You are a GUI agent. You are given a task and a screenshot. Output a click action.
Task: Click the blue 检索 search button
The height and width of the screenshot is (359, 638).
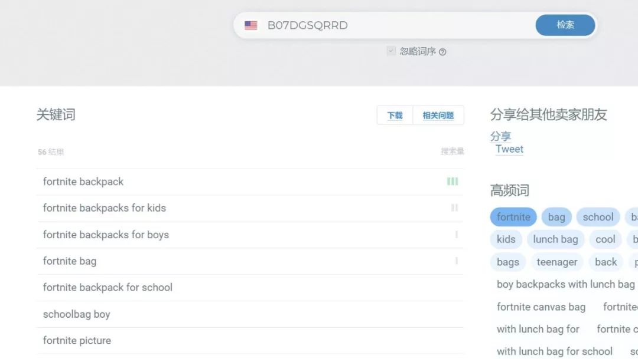point(565,25)
